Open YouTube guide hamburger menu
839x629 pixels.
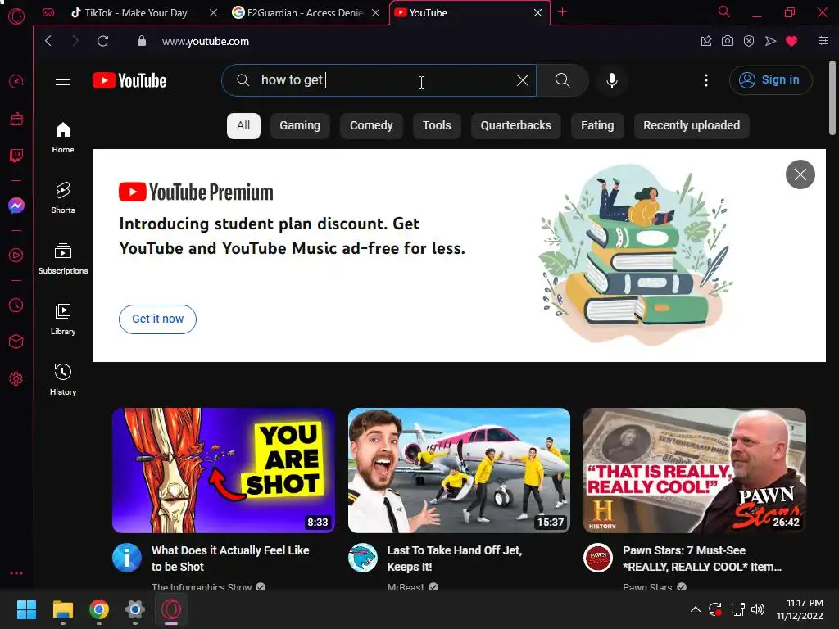tap(63, 80)
